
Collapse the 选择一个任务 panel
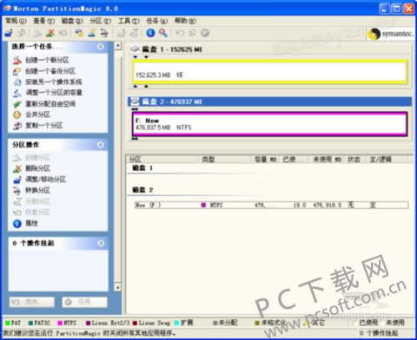(101, 47)
